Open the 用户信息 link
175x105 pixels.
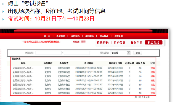120,43
